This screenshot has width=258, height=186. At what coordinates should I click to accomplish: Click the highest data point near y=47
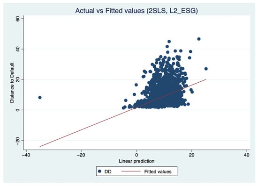tap(199, 39)
